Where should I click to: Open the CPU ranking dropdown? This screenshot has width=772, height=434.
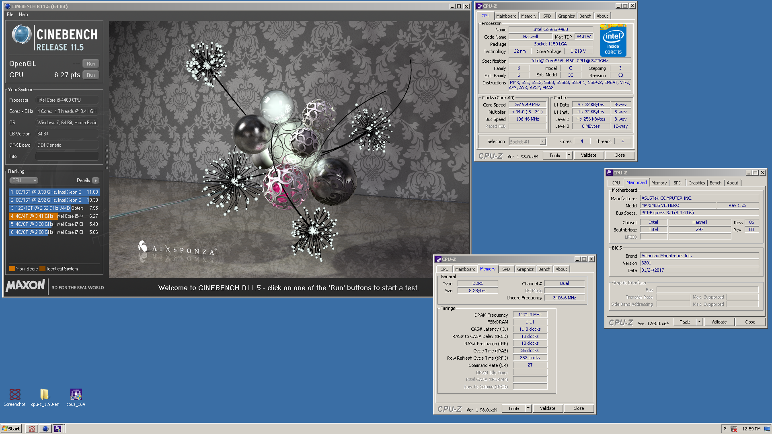[24, 180]
